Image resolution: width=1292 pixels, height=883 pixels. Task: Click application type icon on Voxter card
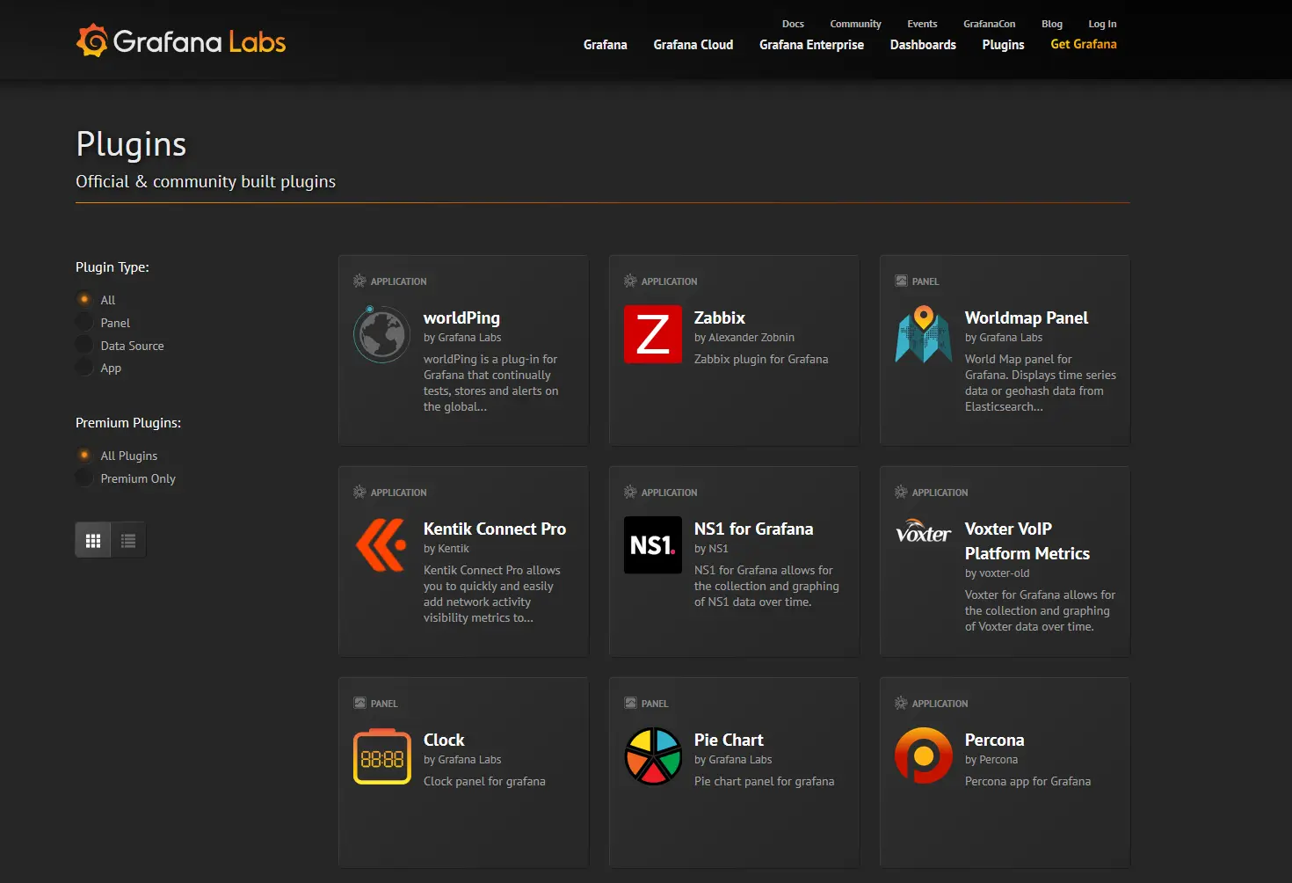point(901,493)
